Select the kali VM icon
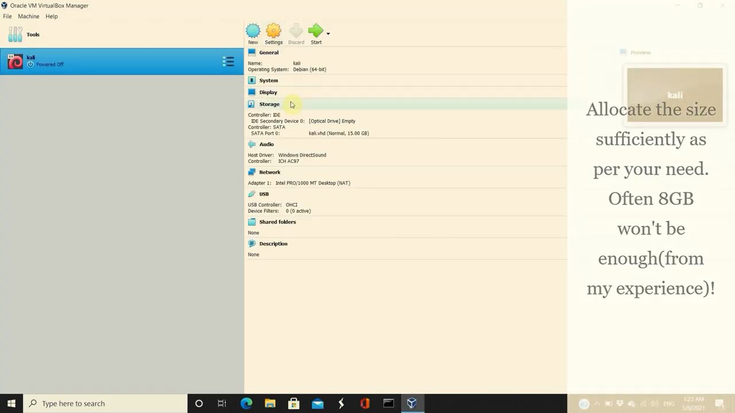The height and width of the screenshot is (413, 735). click(x=16, y=61)
